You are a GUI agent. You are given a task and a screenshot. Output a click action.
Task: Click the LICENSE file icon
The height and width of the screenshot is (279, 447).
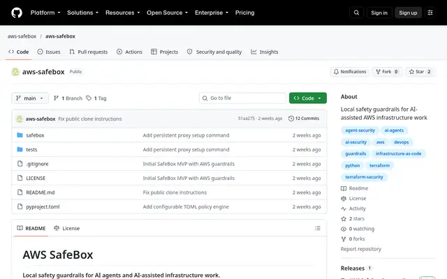pyautogui.click(x=20, y=178)
